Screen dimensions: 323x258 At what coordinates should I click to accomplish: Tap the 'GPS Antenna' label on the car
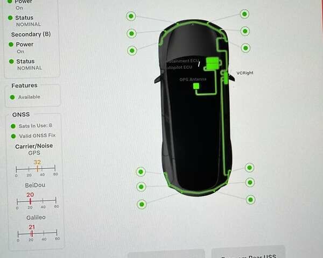[x=193, y=80]
